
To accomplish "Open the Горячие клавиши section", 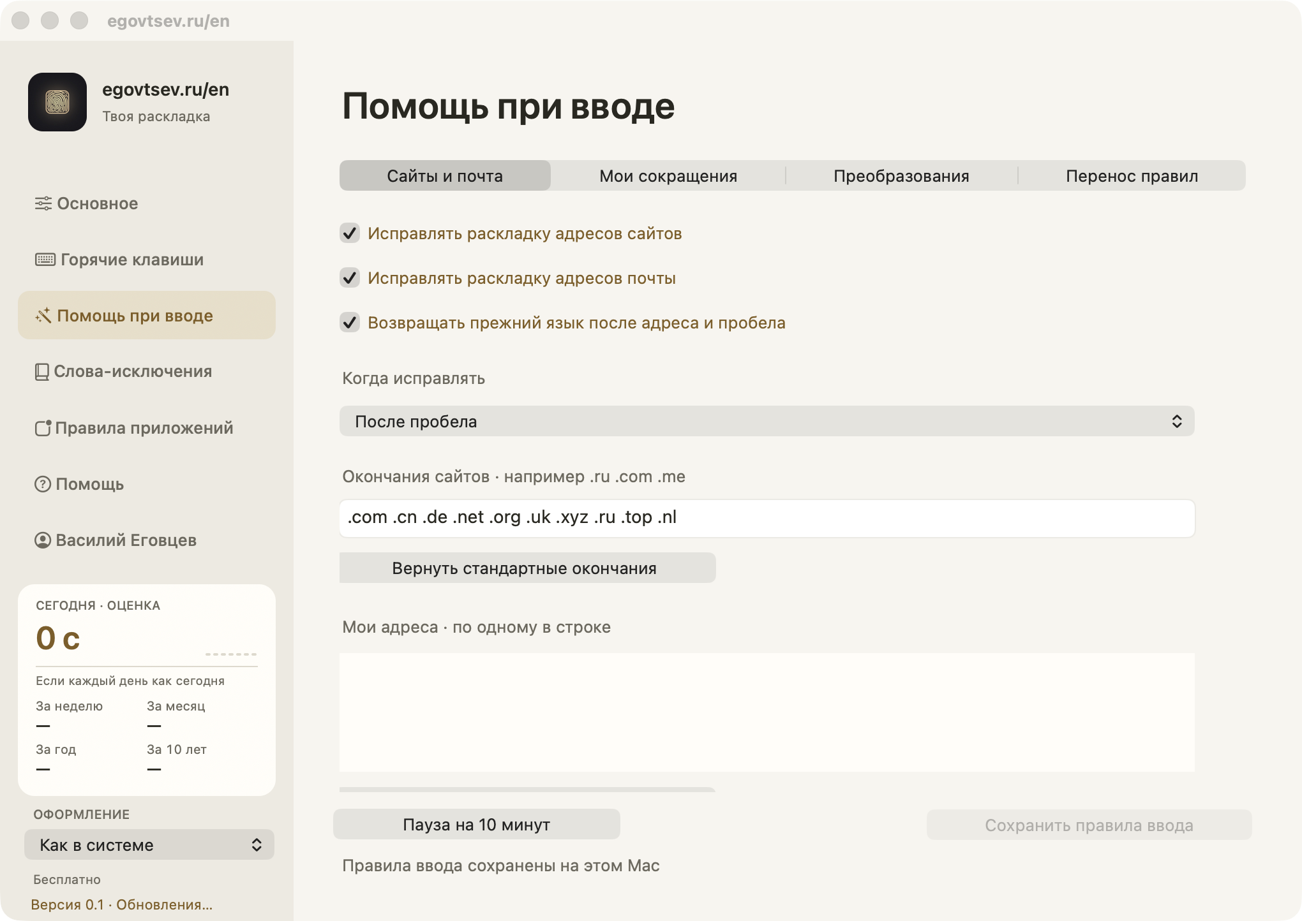I will point(147,260).
